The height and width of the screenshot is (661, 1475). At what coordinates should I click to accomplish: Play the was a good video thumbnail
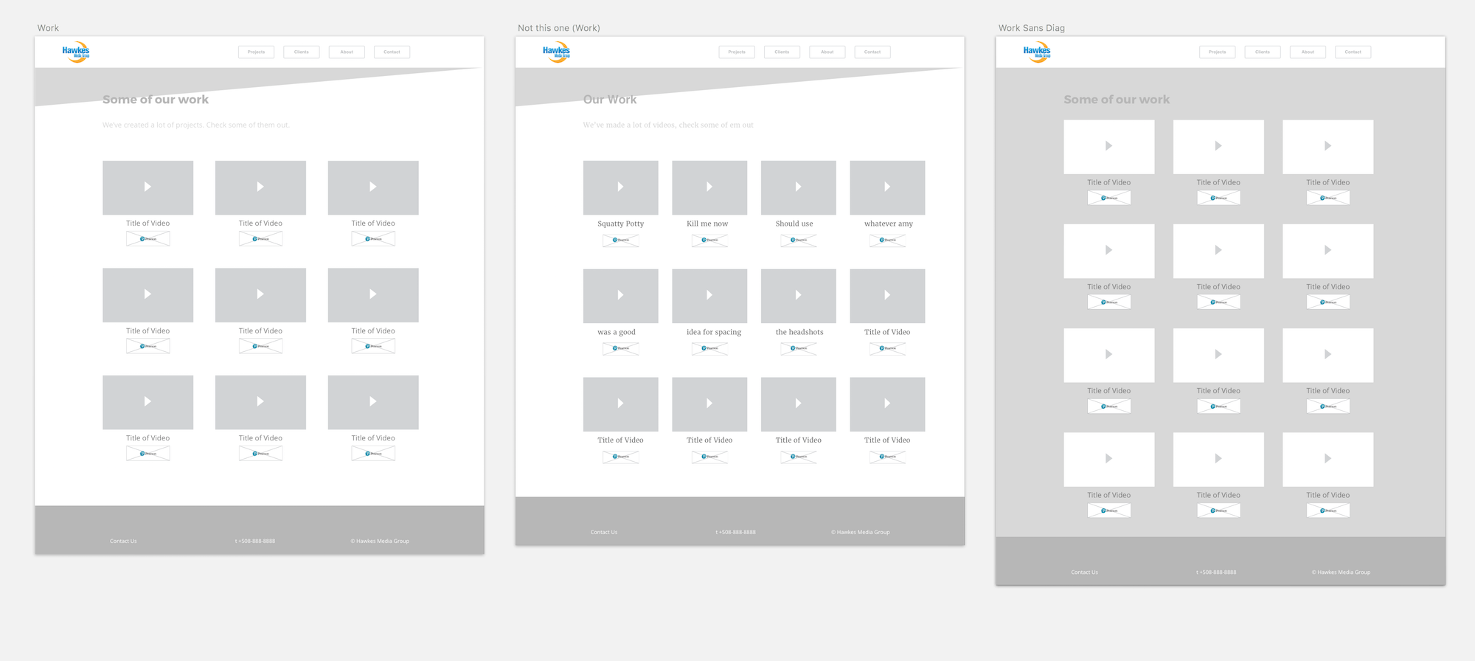[x=620, y=296]
